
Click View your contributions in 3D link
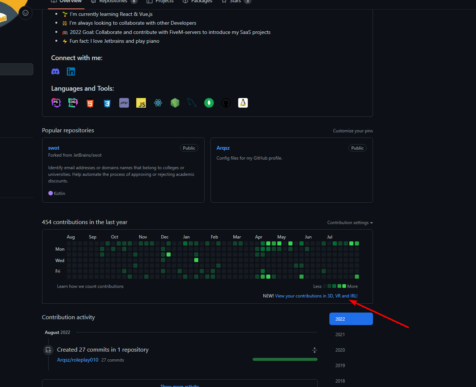click(x=316, y=296)
